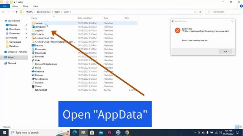The width and height of the screenshot is (243, 136).
Task: Click 'Local Disk (C:)' in address bar
Action: (44, 12)
